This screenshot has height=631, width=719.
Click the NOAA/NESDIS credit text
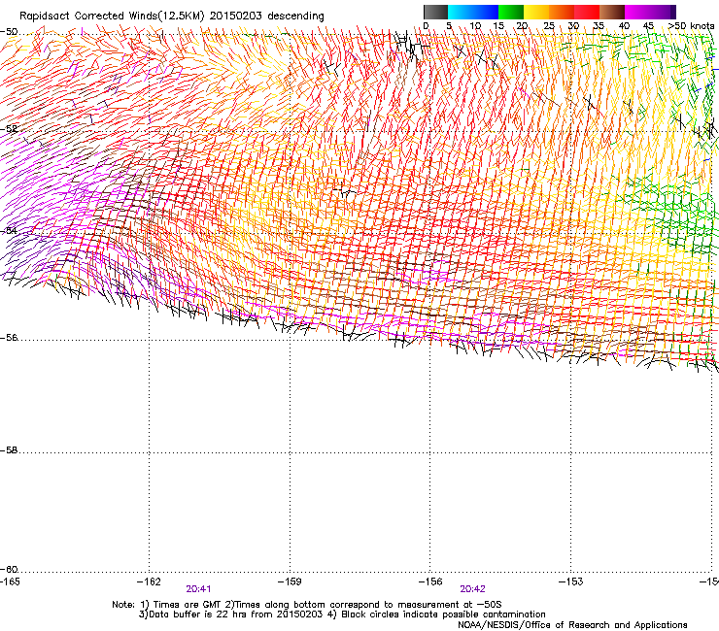pos(572,625)
